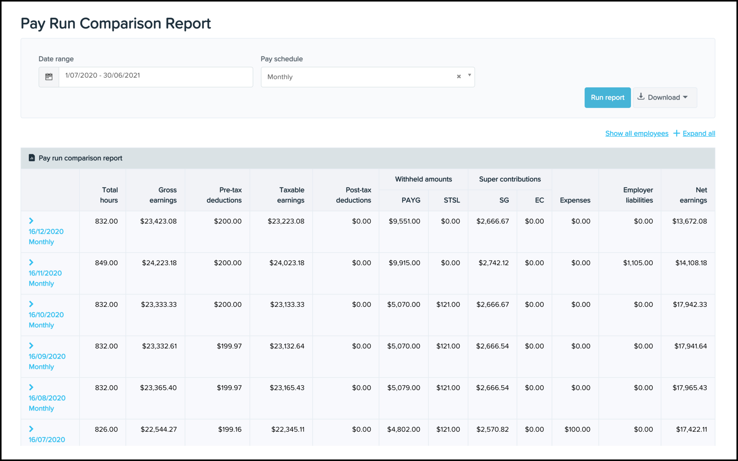Viewport: 738px width, 461px height.
Task: Expand the 16/10/2020 pay run chevron
Action: pos(31,304)
